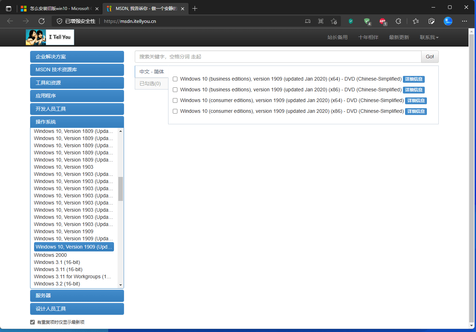476x332 pixels.
Task: Check business editions 1909 x86 DVD
Action: click(x=175, y=90)
